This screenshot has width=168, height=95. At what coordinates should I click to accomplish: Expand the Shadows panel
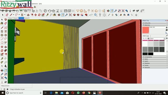point(155,63)
